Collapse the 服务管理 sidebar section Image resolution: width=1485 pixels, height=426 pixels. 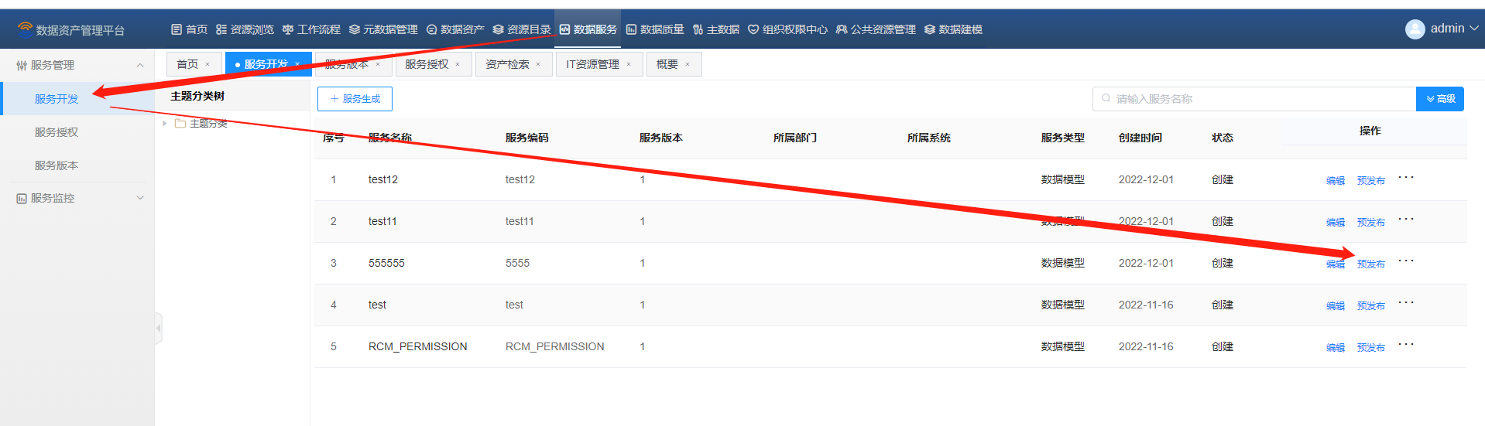click(140, 66)
